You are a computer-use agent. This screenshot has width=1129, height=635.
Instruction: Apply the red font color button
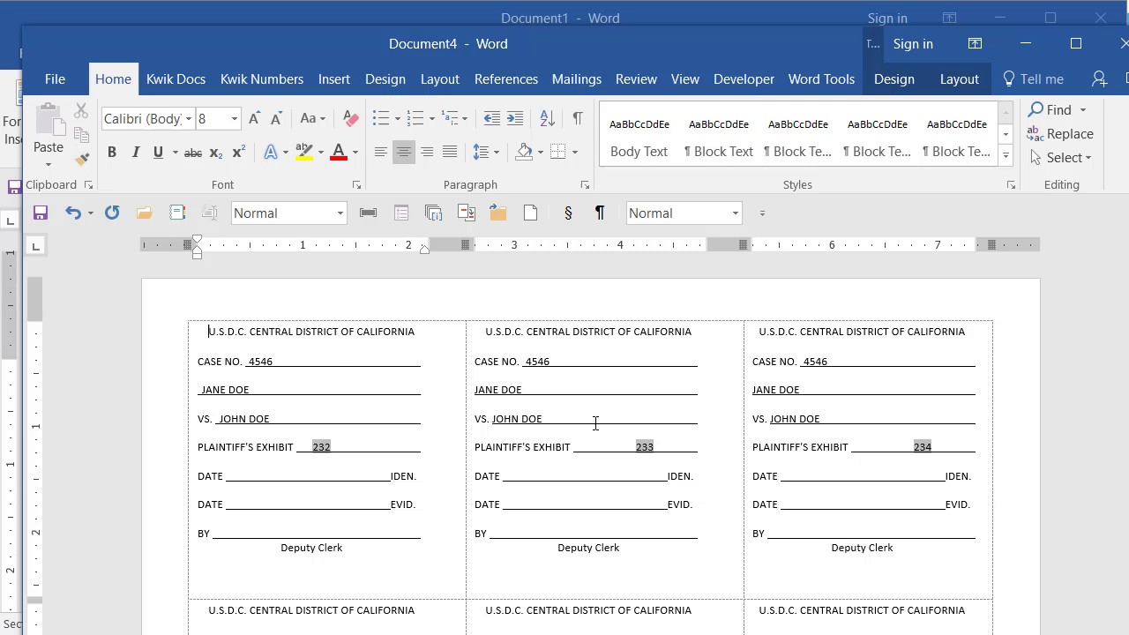tap(339, 153)
